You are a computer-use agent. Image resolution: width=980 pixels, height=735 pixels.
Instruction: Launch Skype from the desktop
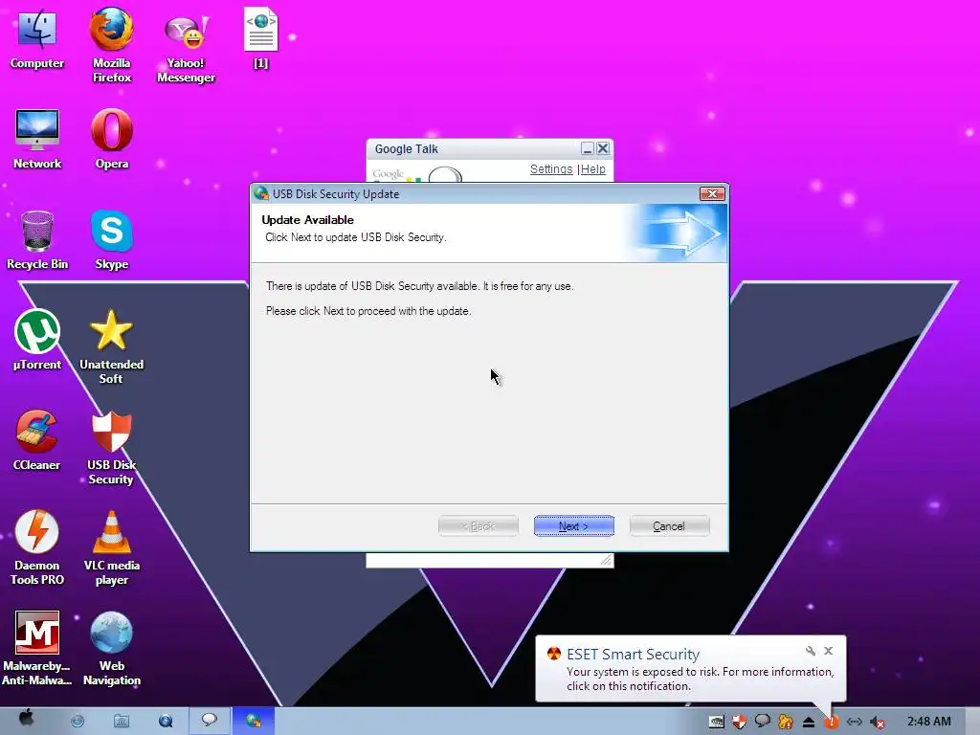point(111,240)
